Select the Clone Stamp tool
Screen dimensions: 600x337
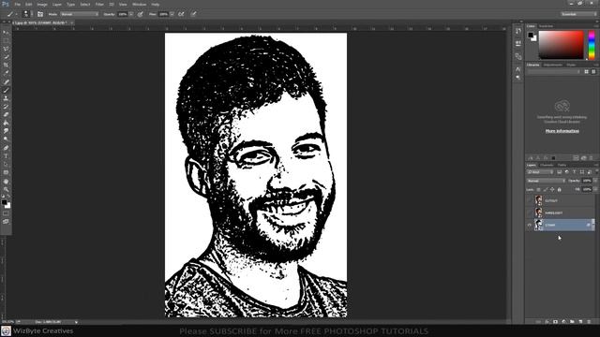(6, 98)
